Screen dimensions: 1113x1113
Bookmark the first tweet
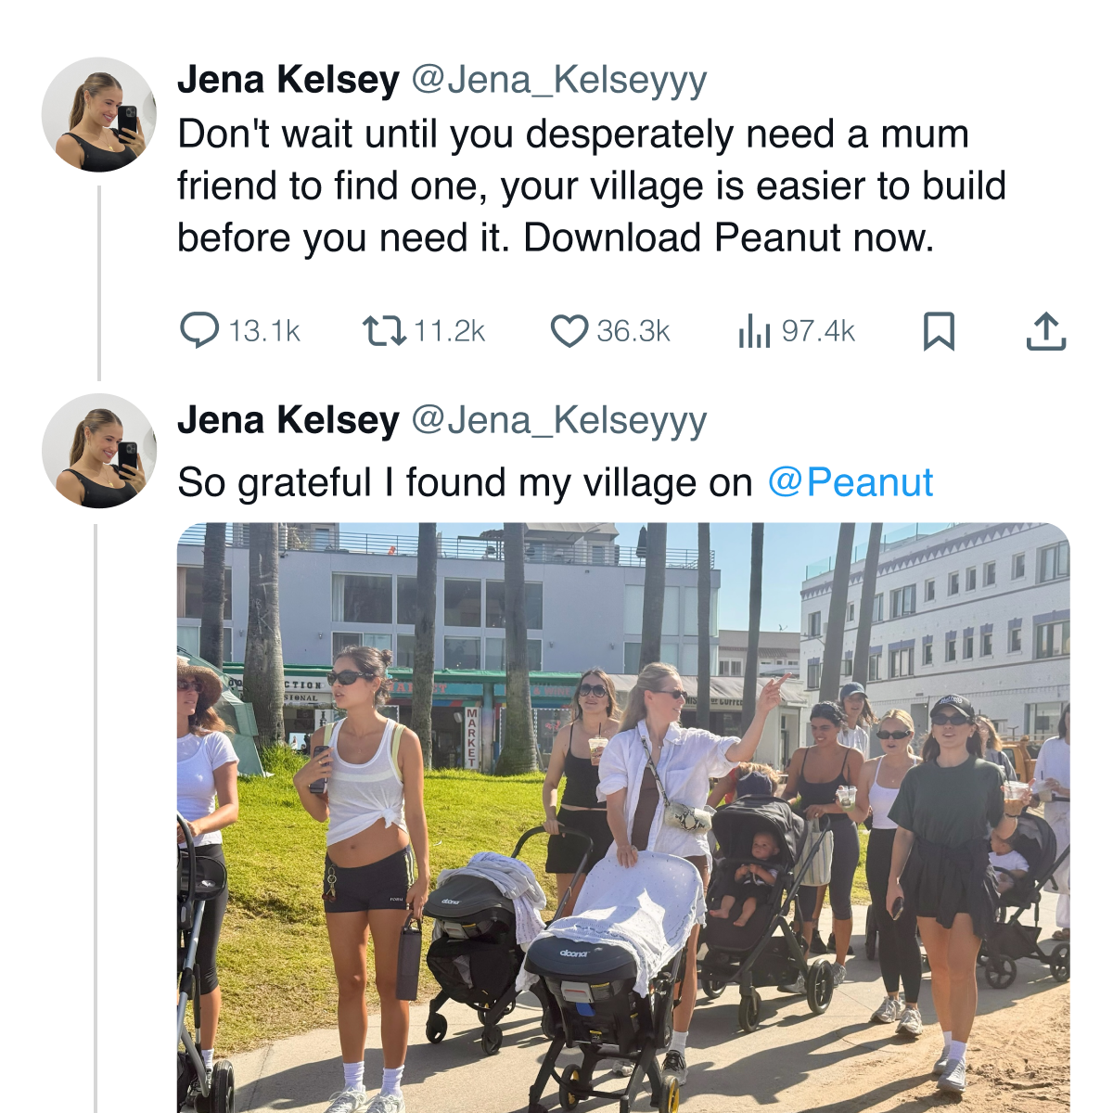[x=939, y=331]
